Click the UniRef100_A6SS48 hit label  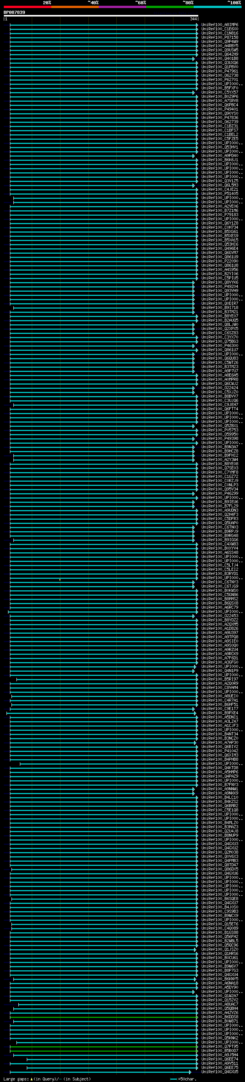click(x=220, y=553)
